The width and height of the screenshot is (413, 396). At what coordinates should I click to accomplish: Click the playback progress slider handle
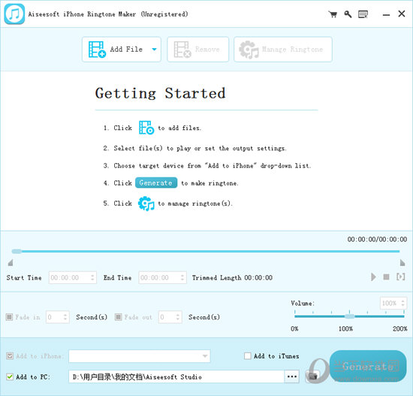(x=17, y=251)
